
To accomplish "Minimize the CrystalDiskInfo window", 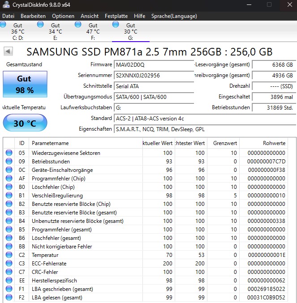I will 249,4.
